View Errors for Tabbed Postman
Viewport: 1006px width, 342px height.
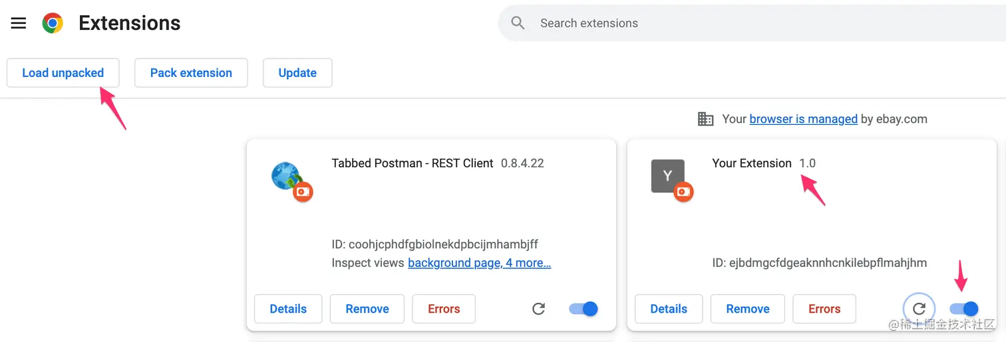tap(444, 309)
